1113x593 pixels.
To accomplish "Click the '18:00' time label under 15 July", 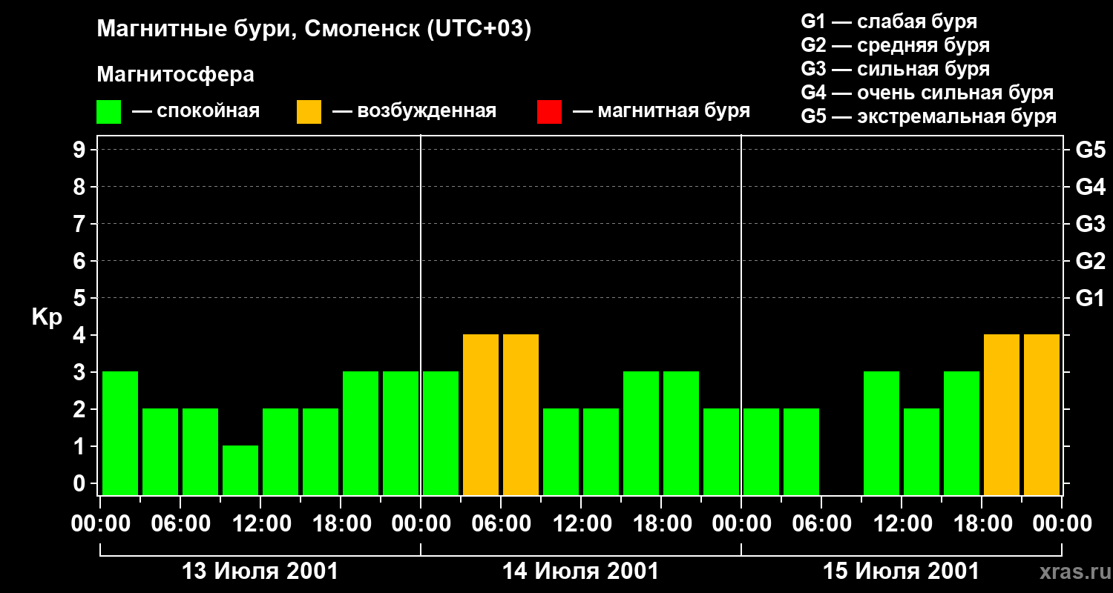I will pyautogui.click(x=982, y=524).
